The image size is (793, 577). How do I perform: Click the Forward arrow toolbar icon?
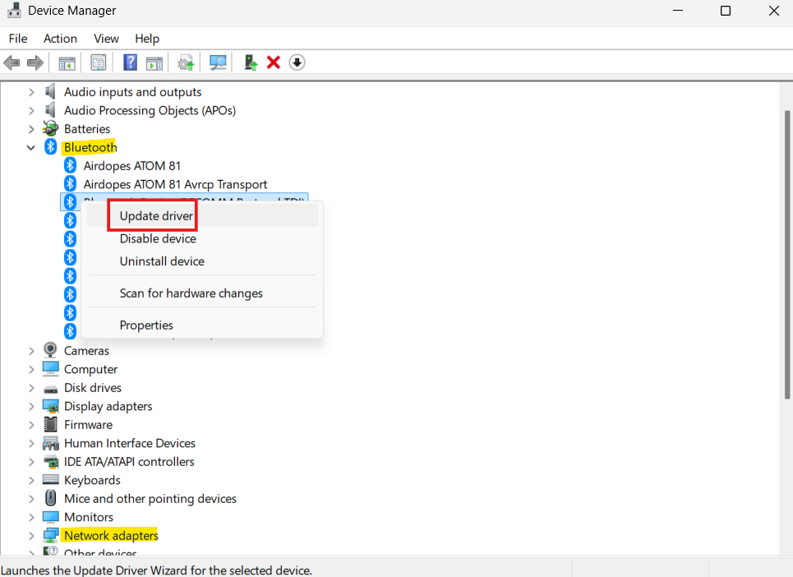(x=35, y=62)
